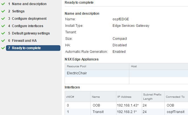Select the ElectricChair resource pool row
The height and width of the screenshot is (115, 188).
(x=126, y=73)
